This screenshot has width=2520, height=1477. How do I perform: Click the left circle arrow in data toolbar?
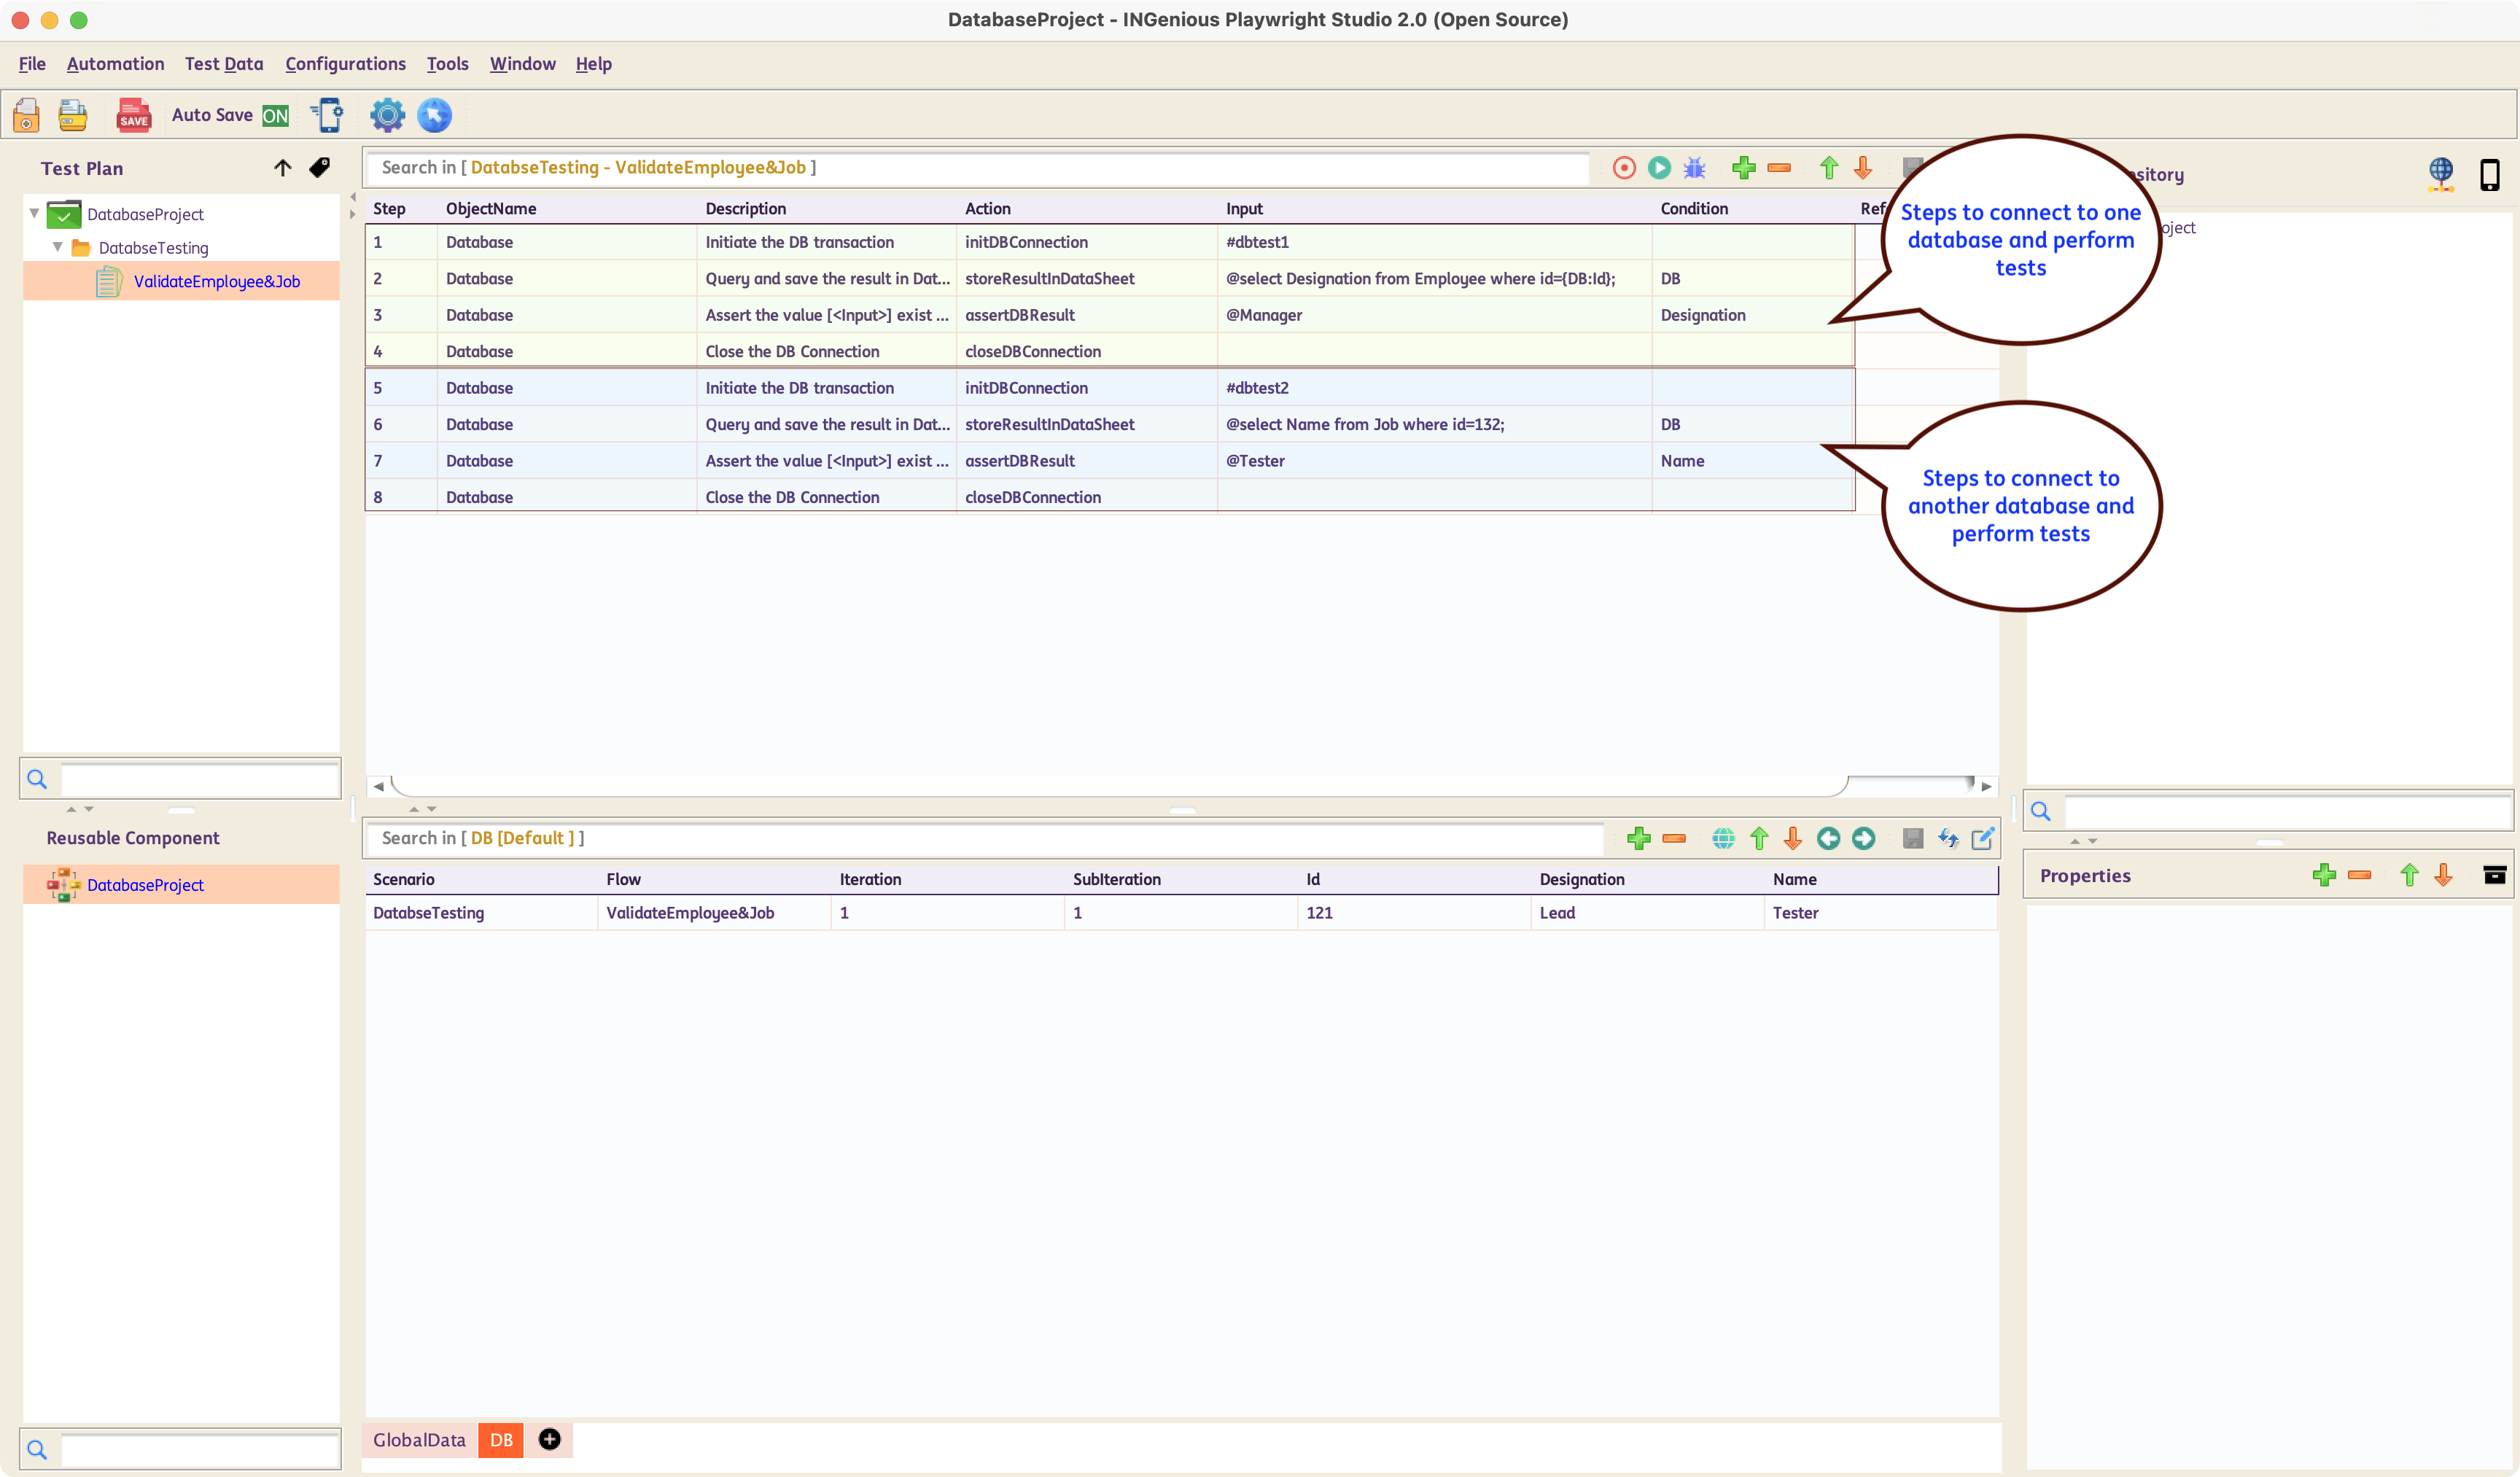click(x=1829, y=838)
